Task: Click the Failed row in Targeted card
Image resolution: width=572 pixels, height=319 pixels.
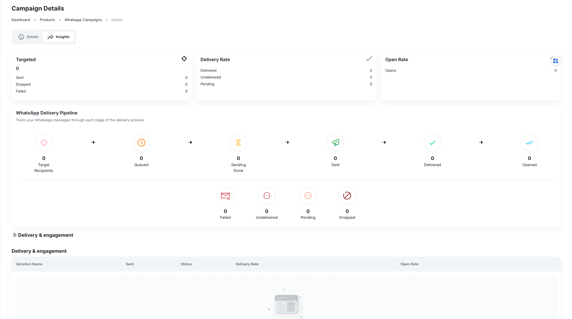Action: pyautogui.click(x=102, y=91)
